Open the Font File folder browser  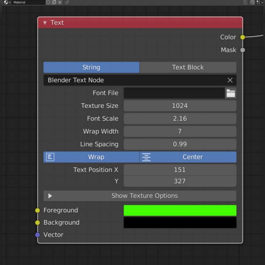click(x=231, y=93)
